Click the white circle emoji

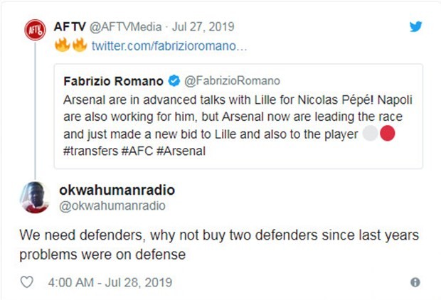[371, 135]
